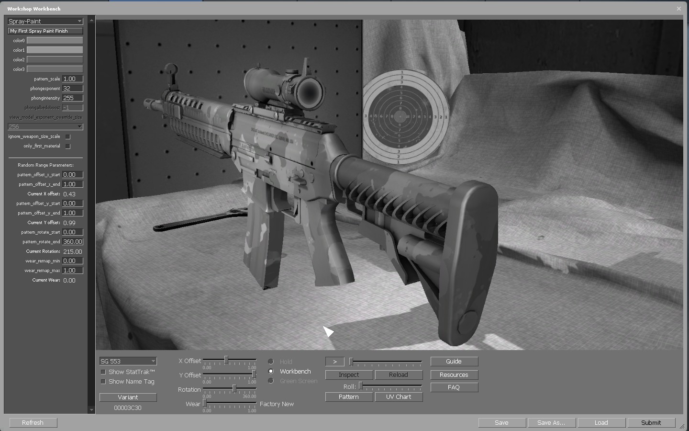689x431 pixels.
Task: Click the pattern_rotate_start field
Action: 73,232
